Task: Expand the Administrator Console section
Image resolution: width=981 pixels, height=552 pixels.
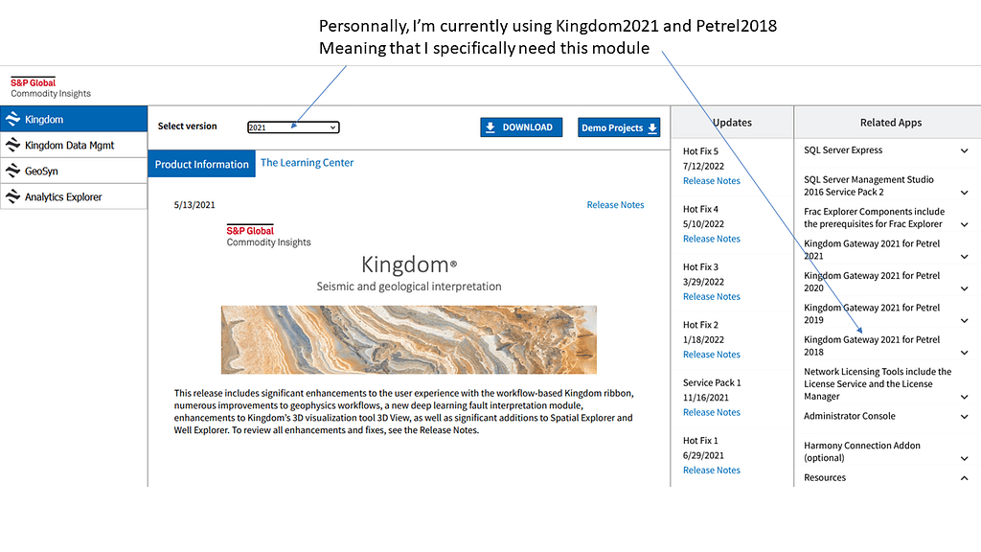Action: (964, 417)
